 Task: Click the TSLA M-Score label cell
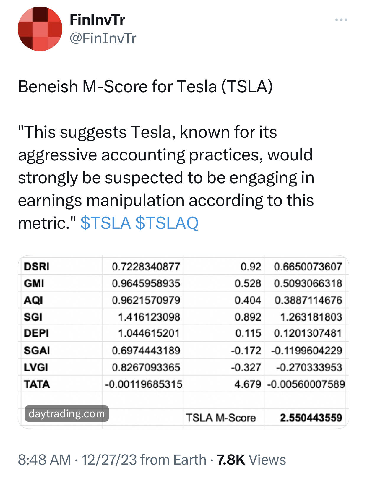click(221, 418)
